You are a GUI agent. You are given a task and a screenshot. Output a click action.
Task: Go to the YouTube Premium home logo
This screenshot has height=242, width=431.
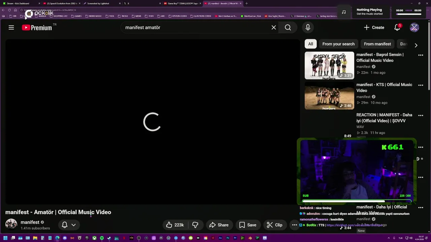pos(37,28)
